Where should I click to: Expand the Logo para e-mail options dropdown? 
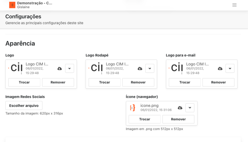click(230, 68)
